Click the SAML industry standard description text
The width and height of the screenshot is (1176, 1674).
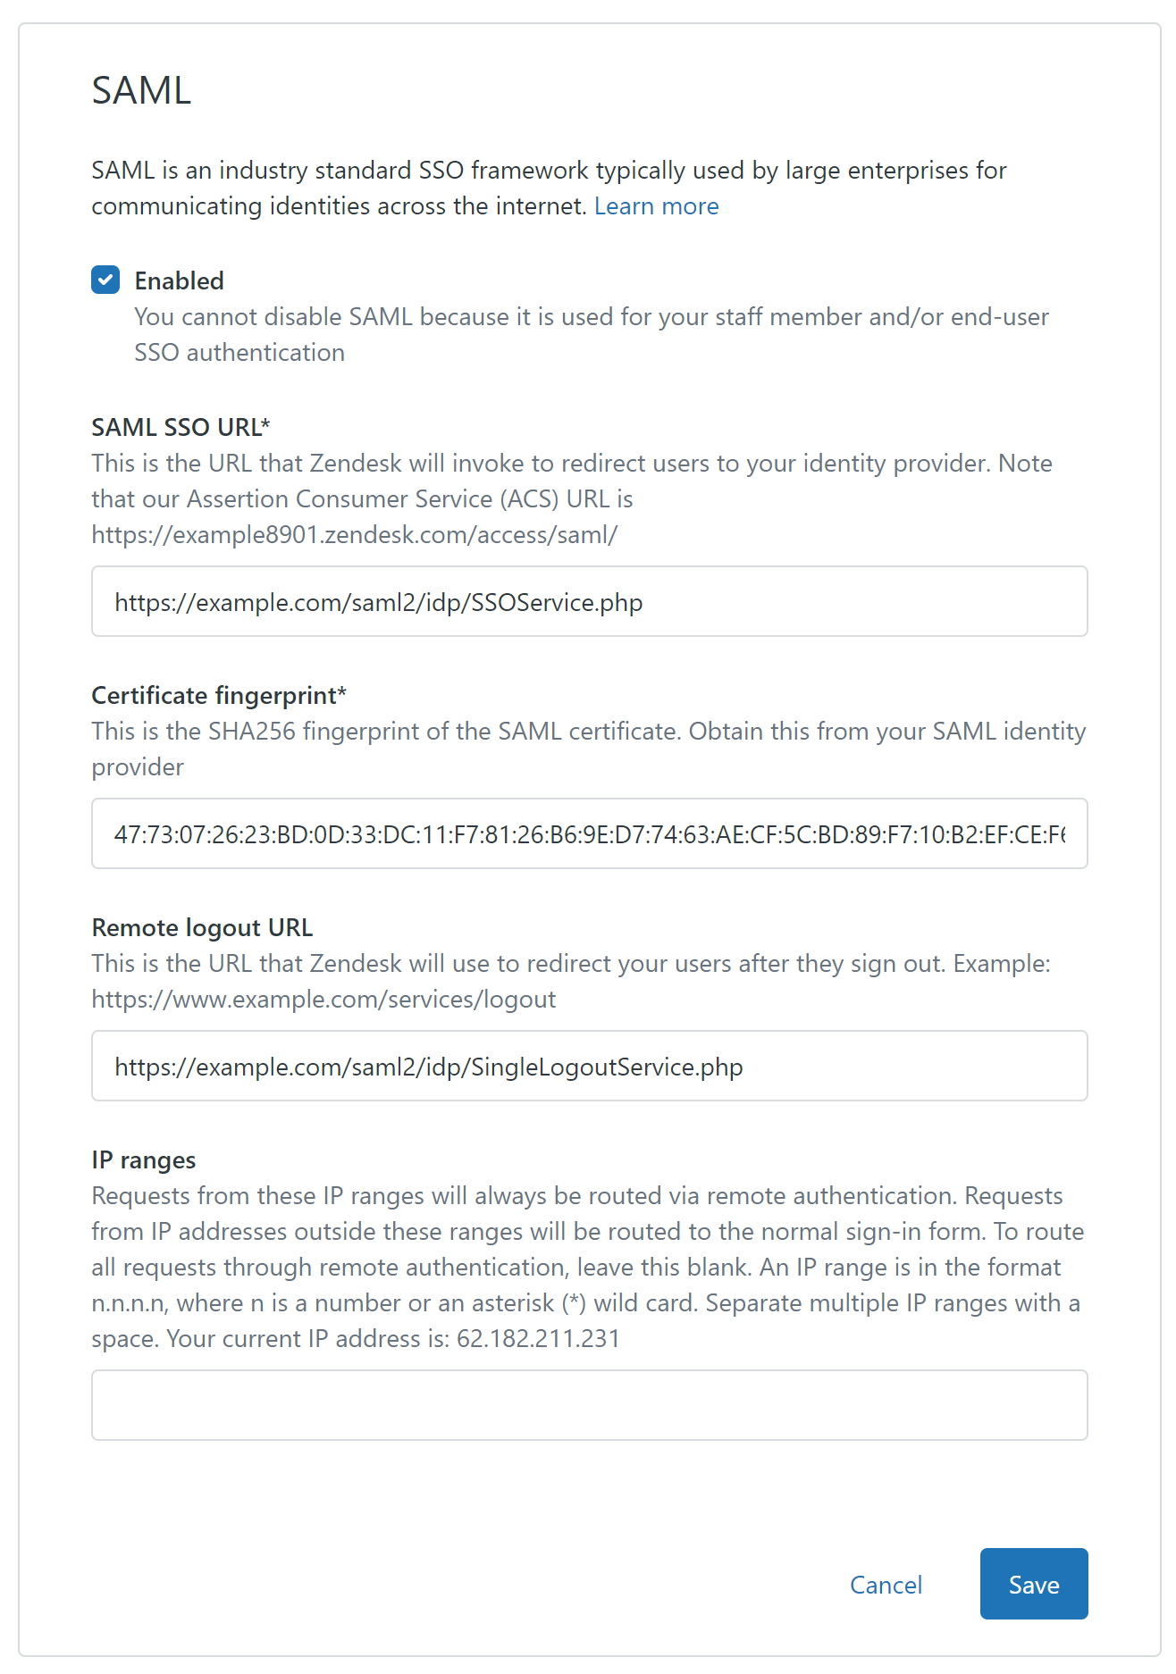[x=549, y=171]
